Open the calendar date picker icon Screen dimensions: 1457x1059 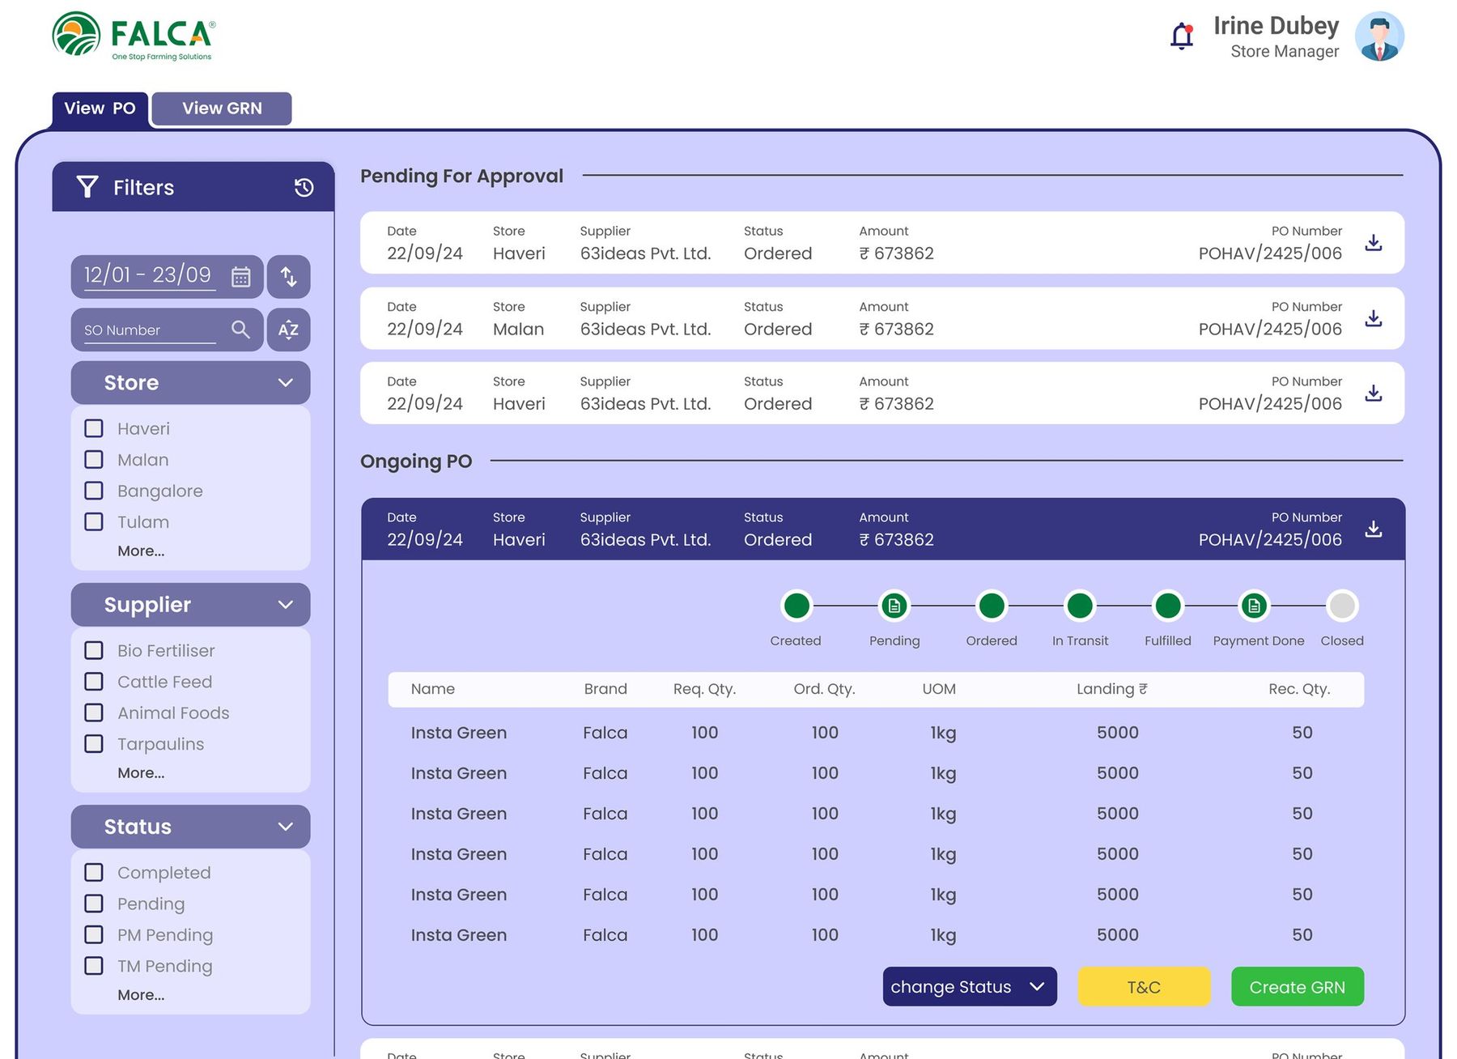(240, 277)
